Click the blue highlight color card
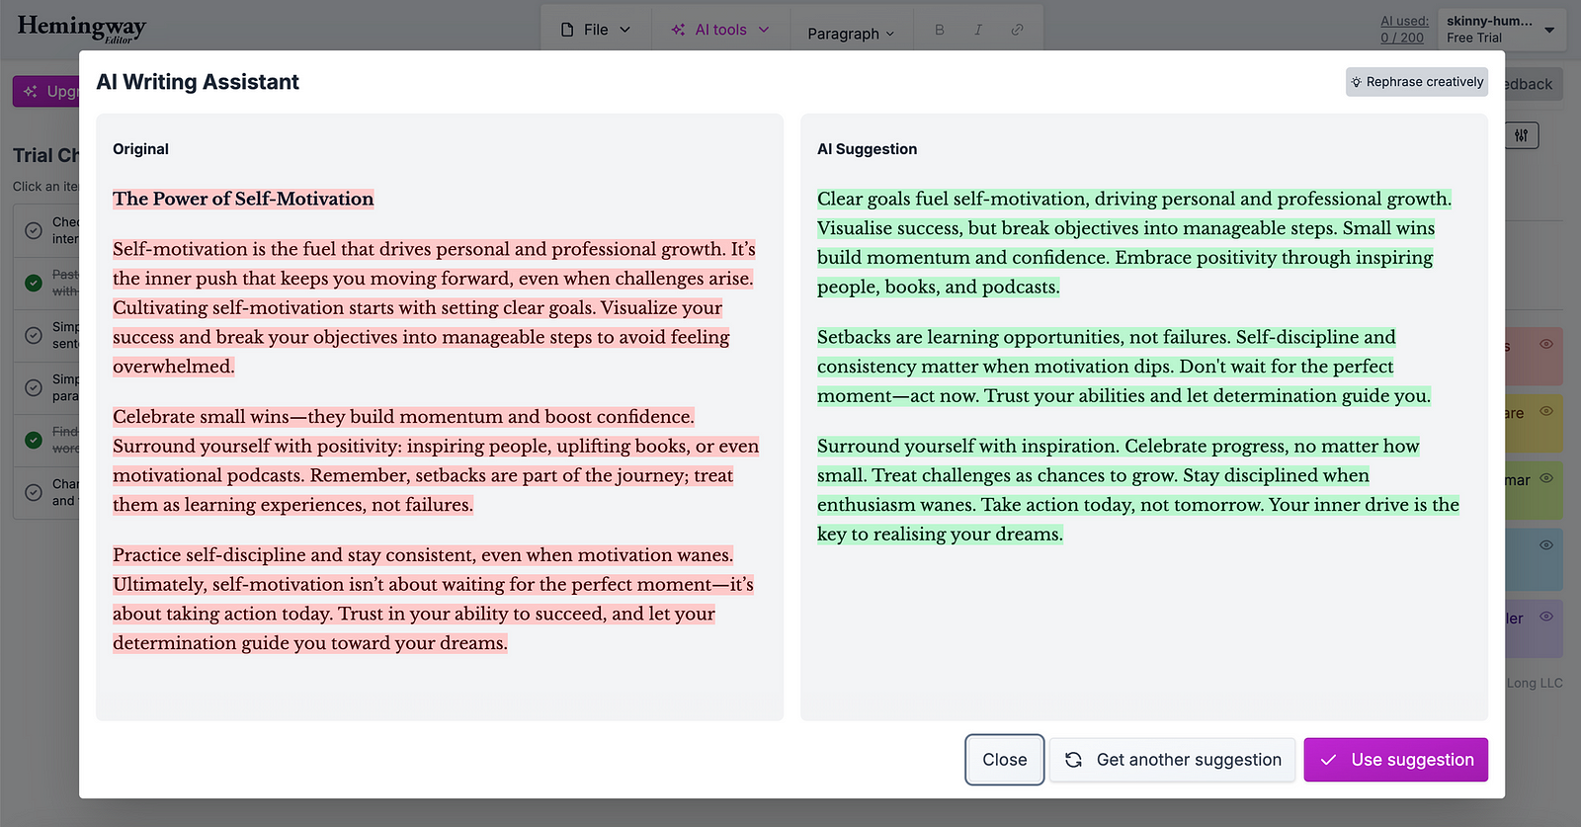1581x827 pixels. coord(1534,560)
